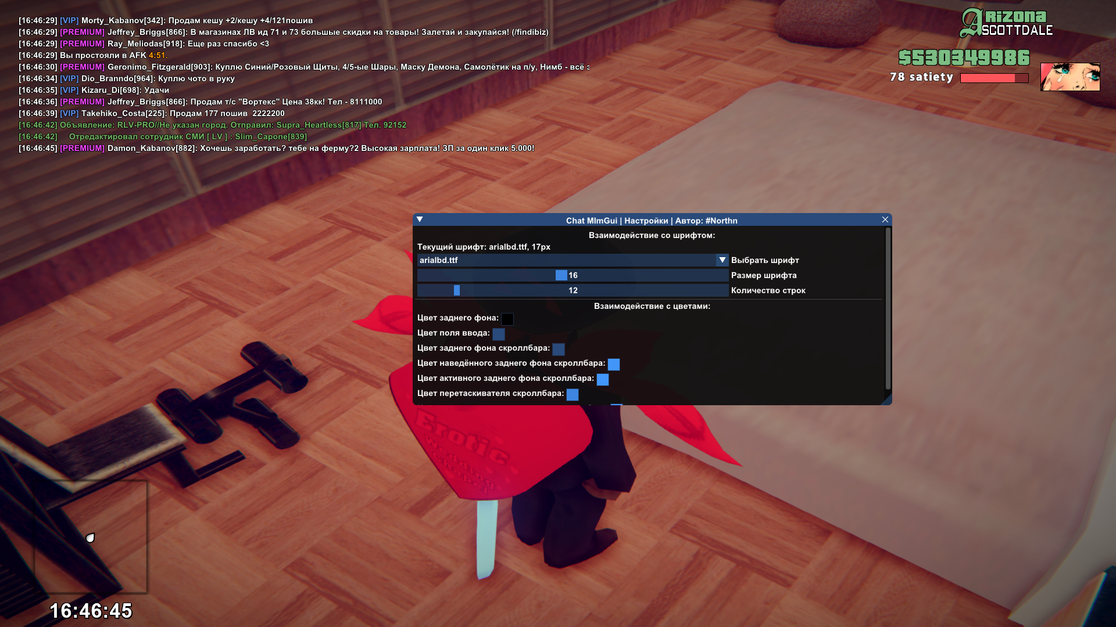The height and width of the screenshot is (627, 1116).
Task: Collapse the Chat MImGui settings window
Action: click(420, 220)
